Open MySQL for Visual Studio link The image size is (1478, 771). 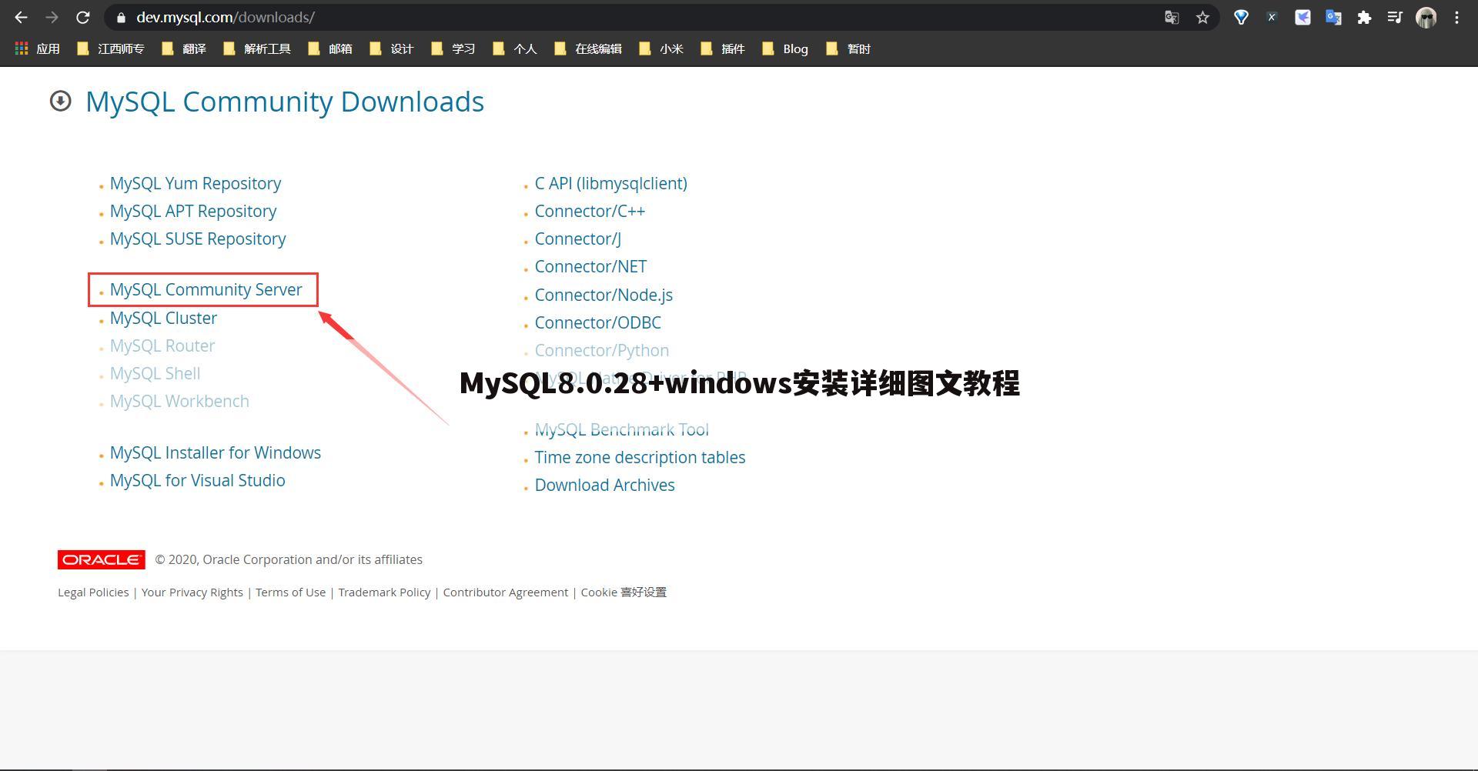pos(197,480)
